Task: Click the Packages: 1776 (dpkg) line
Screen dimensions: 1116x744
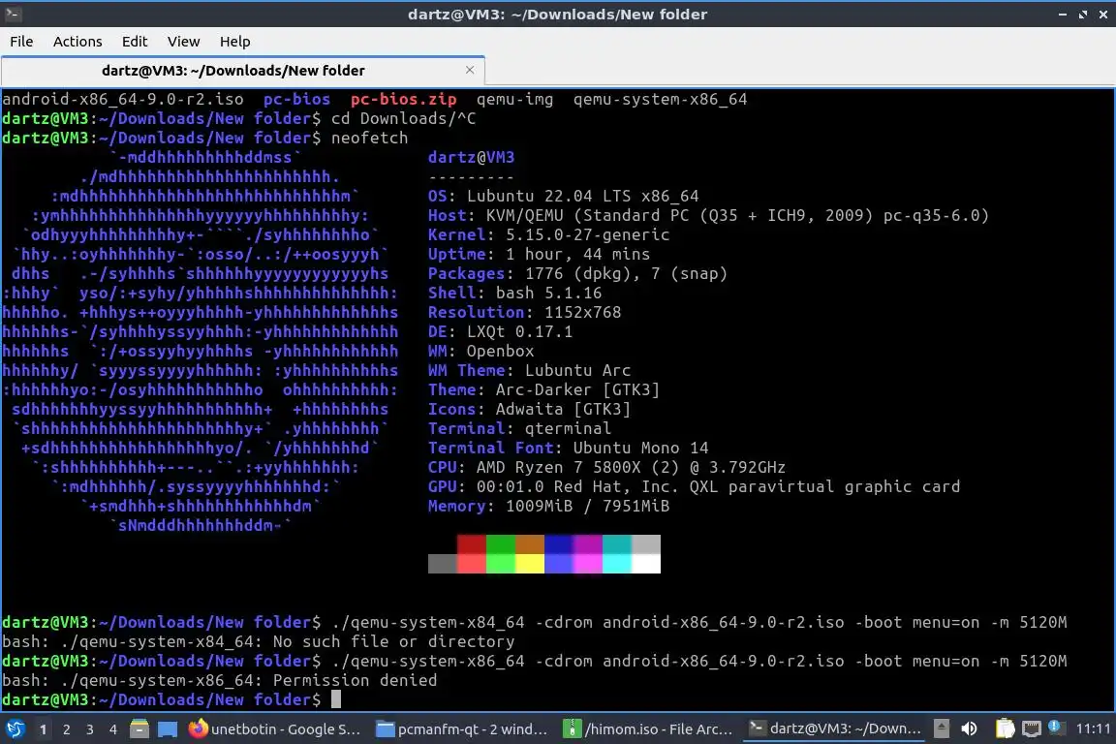Action: [x=577, y=273]
